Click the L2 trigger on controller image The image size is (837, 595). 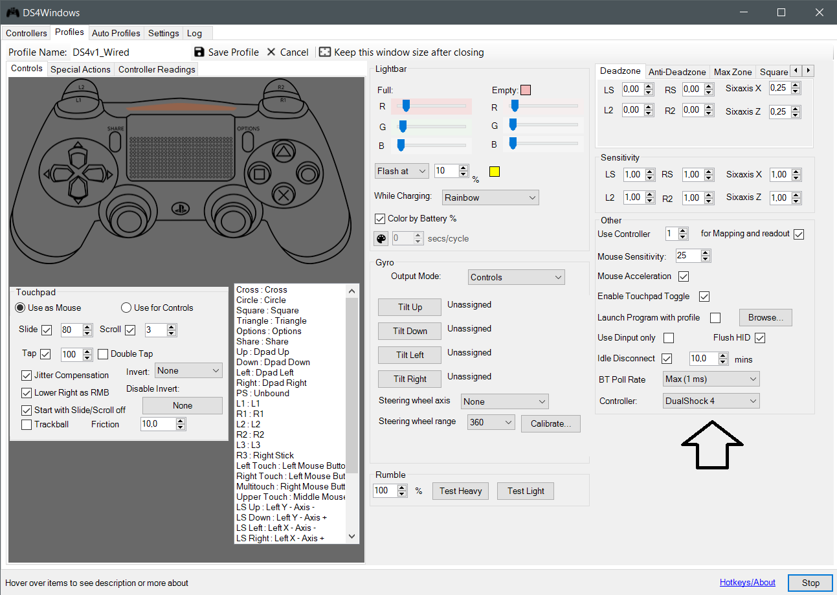click(80, 87)
